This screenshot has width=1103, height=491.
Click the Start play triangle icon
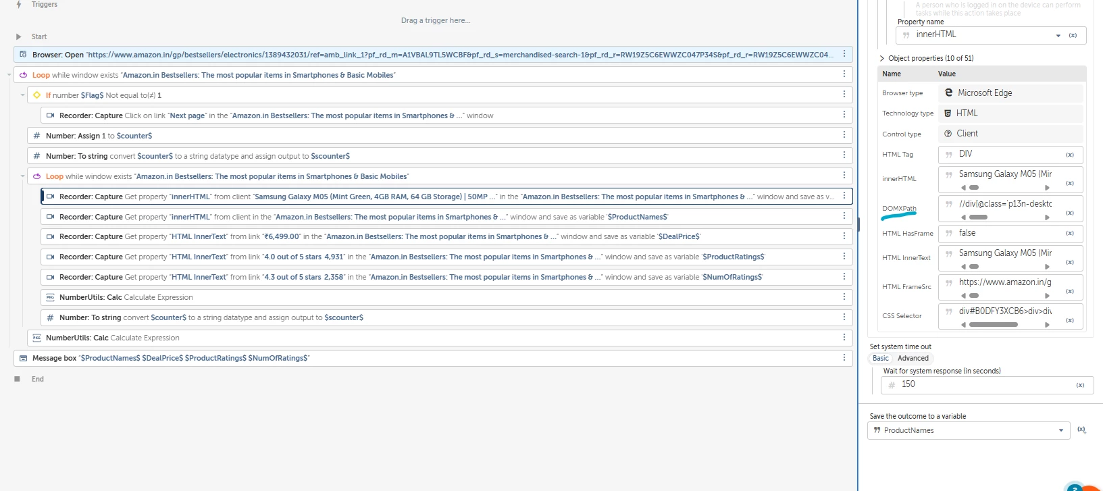click(19, 36)
